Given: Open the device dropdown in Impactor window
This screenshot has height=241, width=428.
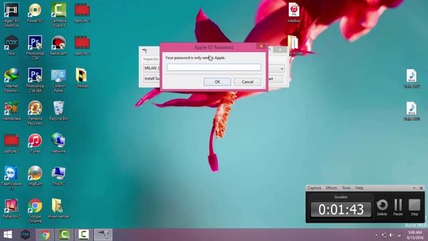Looking at the screenshot, I should tap(282, 68).
